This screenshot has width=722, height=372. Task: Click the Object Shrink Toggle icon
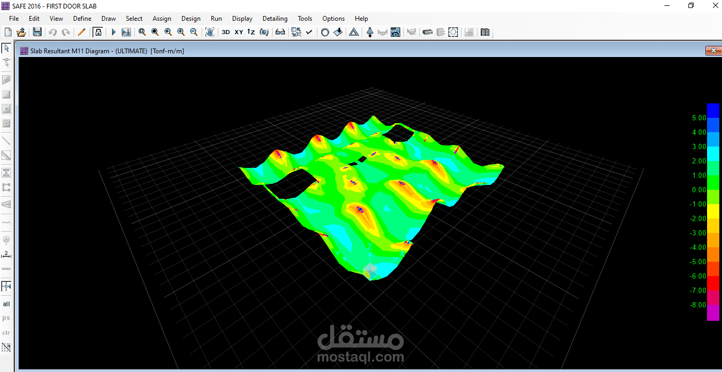point(296,32)
